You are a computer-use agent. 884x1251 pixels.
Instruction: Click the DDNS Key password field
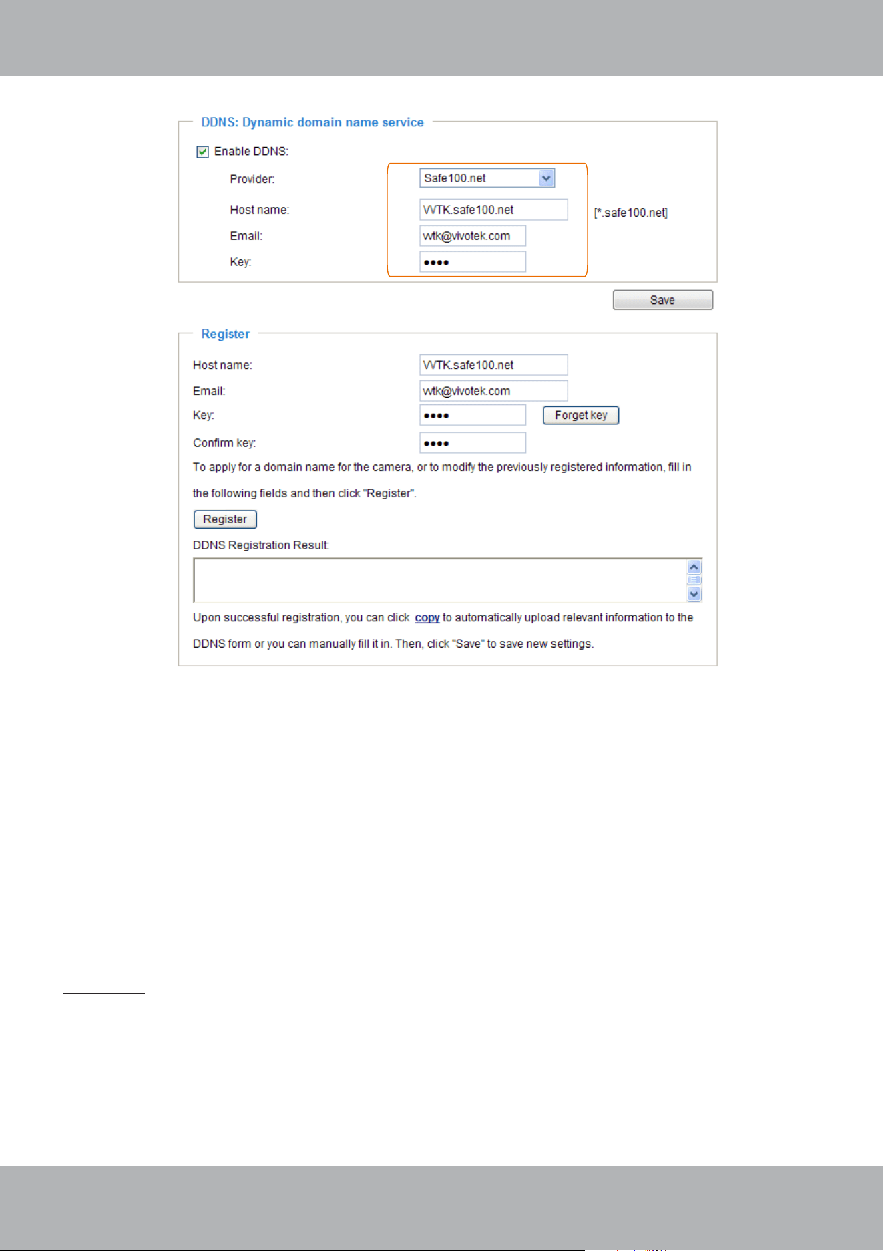(473, 262)
